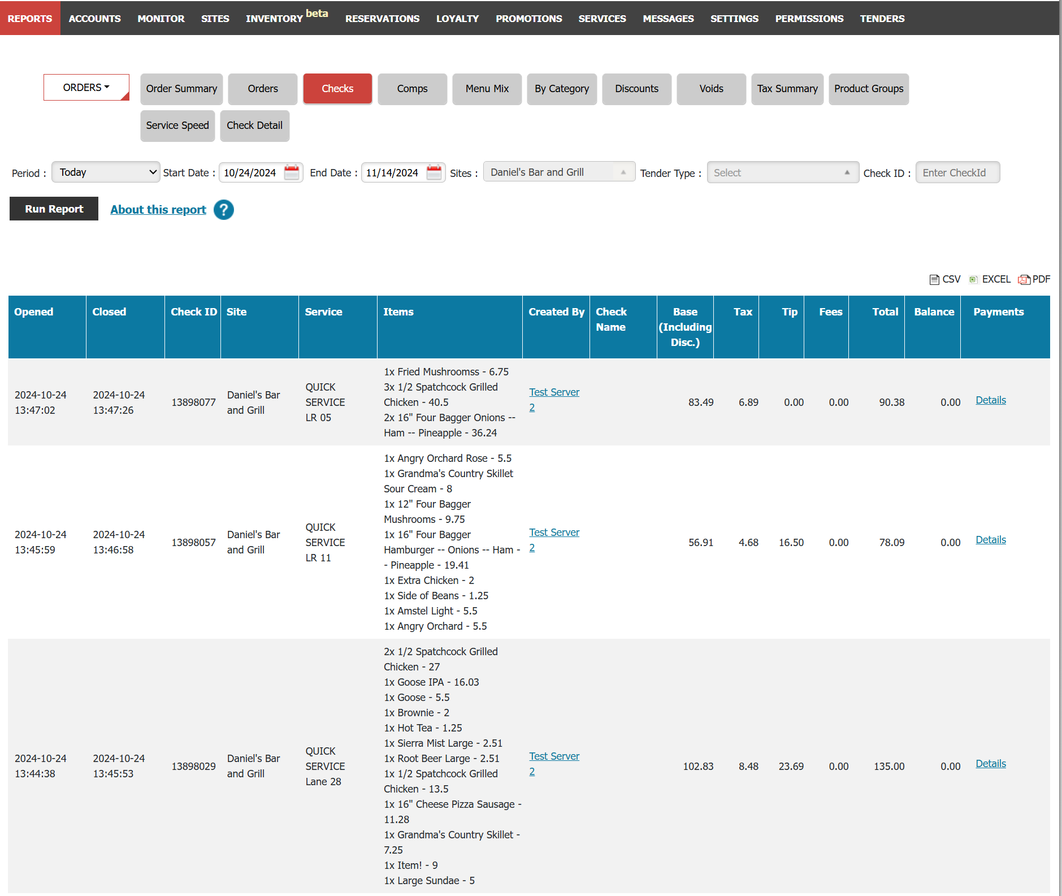
Task: Select the Tax Summary report tab
Action: [787, 89]
